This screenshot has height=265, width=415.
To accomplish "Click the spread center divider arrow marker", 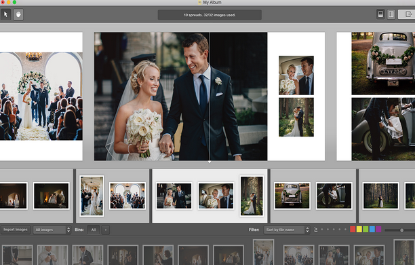I will click(210, 162).
